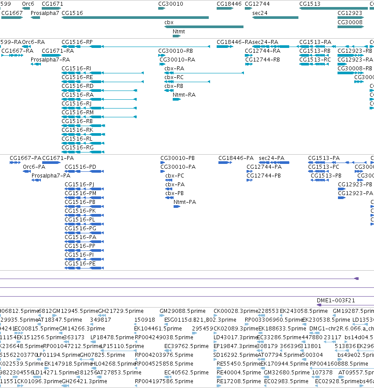Open the CG18446 gene label in top track
The height and width of the screenshot is (388, 374).
click(x=229, y=4)
